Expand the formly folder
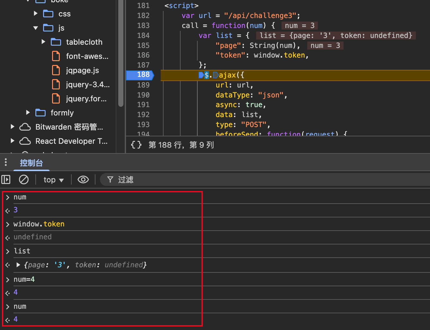This screenshot has width=430, height=330. click(28, 113)
